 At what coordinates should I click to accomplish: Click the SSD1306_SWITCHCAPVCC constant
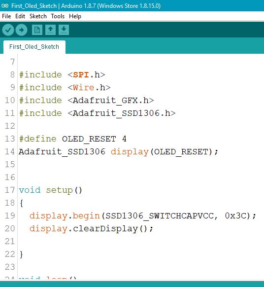[160, 216]
